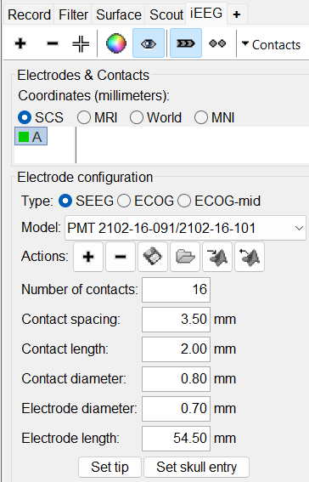Edit the Contact diameter value
Viewport: 309px width, 482px height.
point(176,379)
